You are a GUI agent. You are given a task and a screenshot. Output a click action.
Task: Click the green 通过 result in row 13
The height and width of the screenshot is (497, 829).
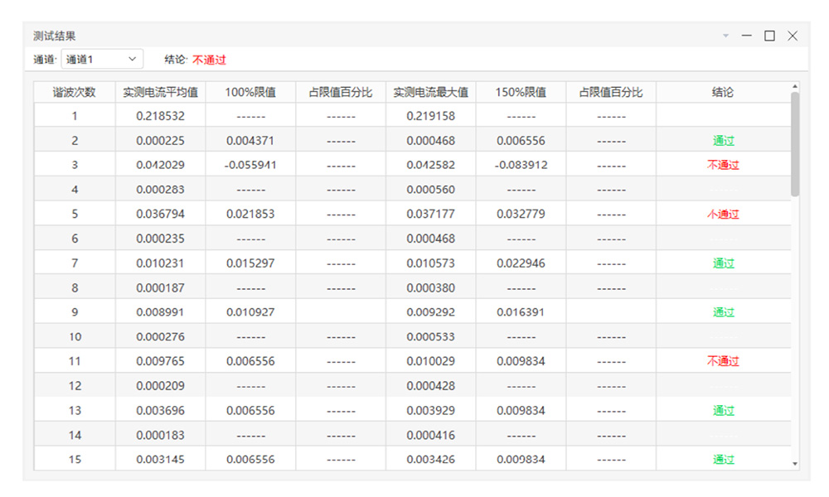[723, 410]
